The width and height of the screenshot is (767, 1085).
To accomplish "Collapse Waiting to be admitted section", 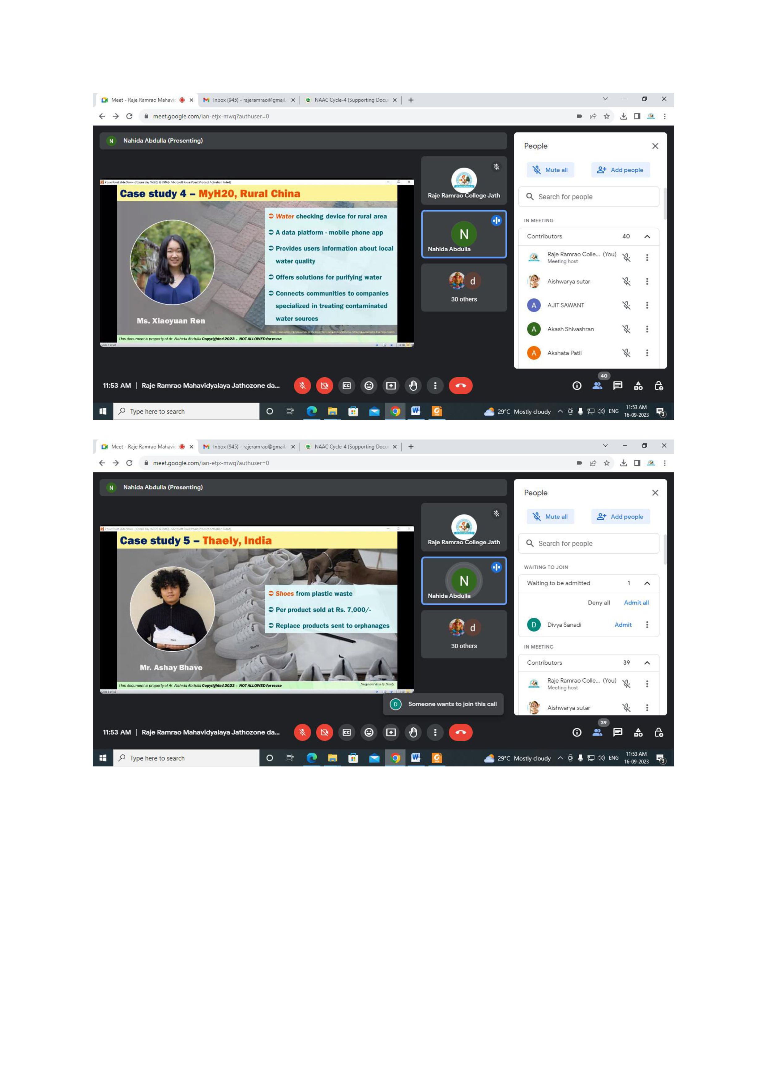I will point(646,583).
